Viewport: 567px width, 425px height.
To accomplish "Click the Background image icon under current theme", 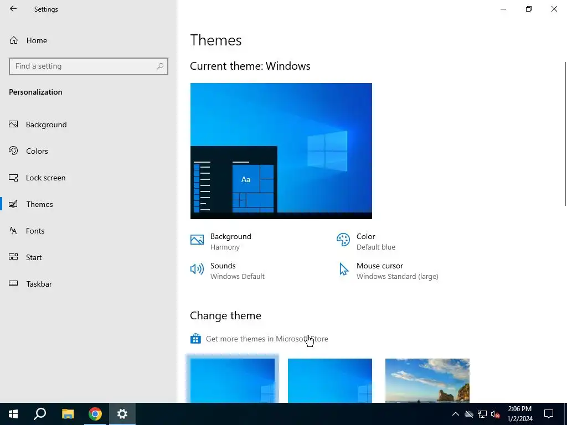I will pyautogui.click(x=197, y=240).
